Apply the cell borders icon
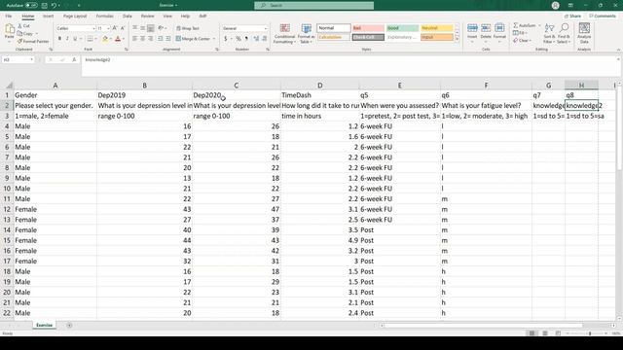This screenshot has width=623, height=350. [91, 39]
